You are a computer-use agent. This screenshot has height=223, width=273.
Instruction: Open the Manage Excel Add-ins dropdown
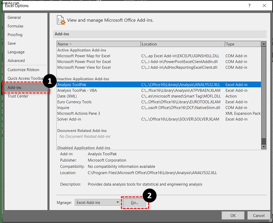97,202
